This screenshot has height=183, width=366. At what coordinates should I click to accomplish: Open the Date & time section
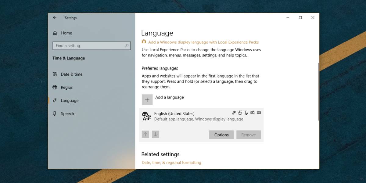click(x=67, y=74)
